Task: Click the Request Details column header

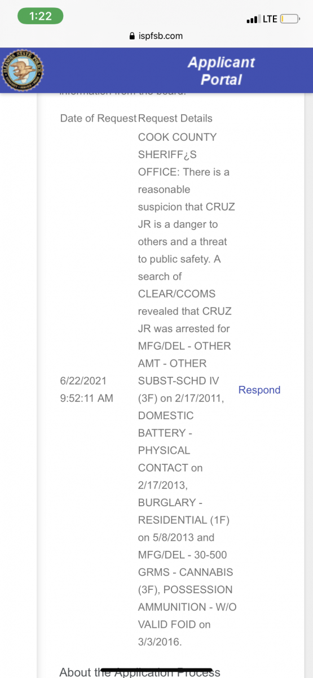Action: [175, 119]
